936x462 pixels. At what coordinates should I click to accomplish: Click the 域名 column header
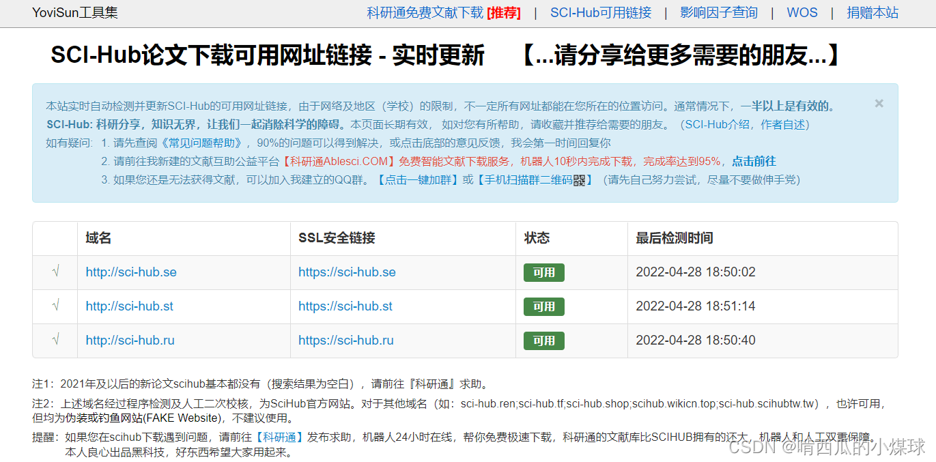pos(98,238)
